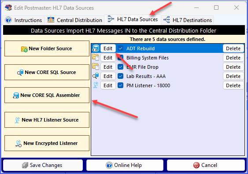Image resolution: width=248 pixels, height=174 pixels.
Task: Delete the ADT Rebuild data source
Action: (x=233, y=48)
